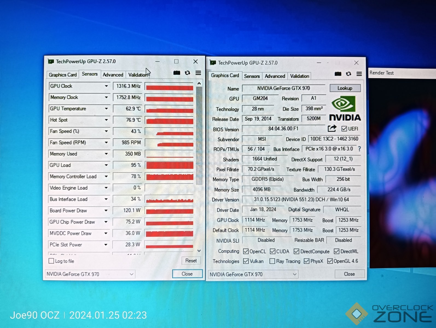Screen dimensions: 436x328
Task: Open the GPU Clock sensor dropdown arrow
Action: 106,86
